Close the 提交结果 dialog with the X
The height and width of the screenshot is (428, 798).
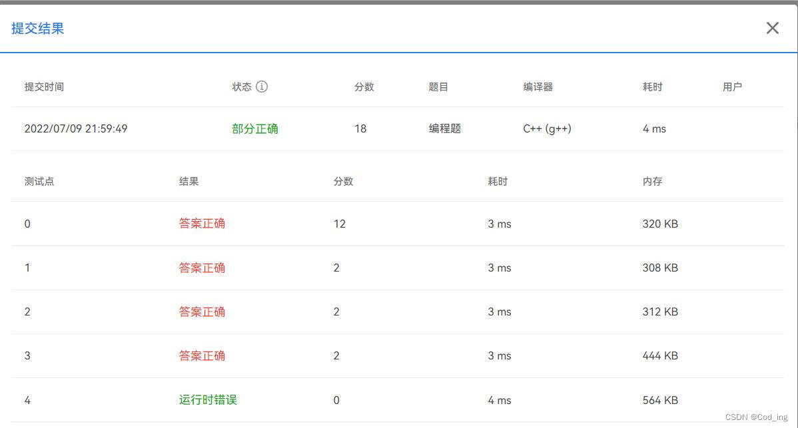click(772, 28)
